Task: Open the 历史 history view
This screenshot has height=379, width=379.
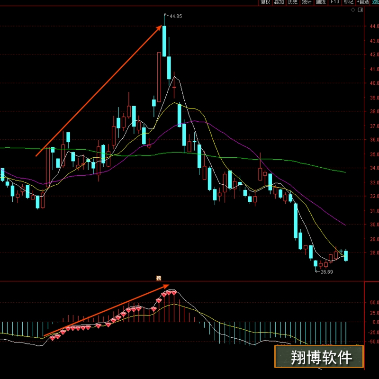Action: (x=293, y=2)
